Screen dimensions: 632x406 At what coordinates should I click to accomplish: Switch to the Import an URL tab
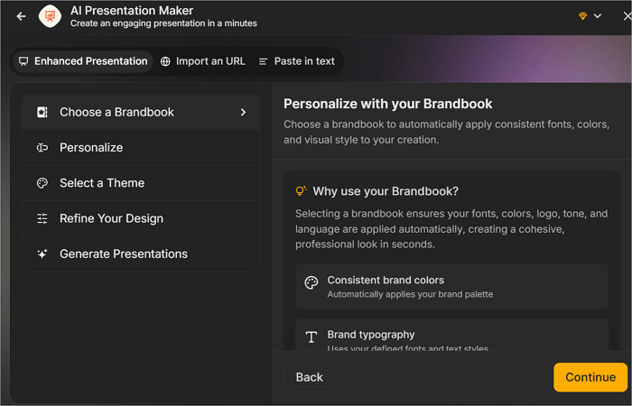(202, 61)
